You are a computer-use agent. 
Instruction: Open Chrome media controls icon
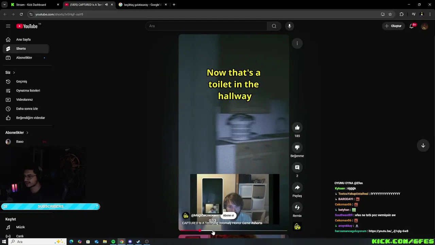pyautogui.click(x=414, y=14)
